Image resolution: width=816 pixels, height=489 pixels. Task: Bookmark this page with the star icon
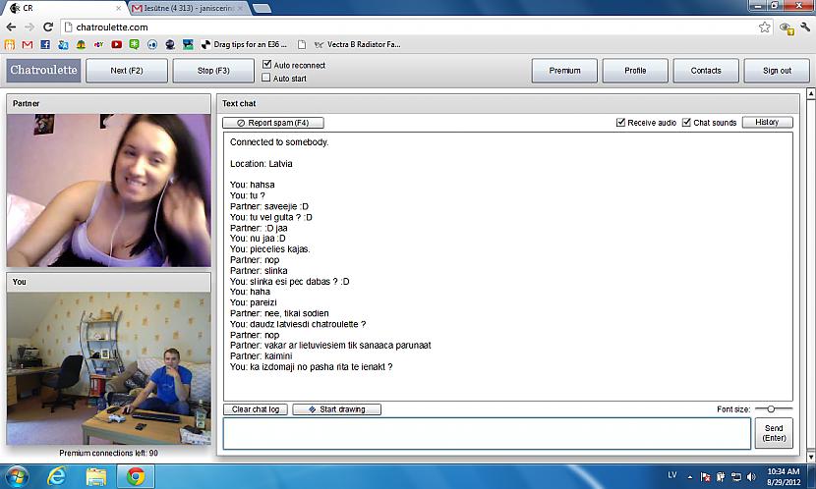pyautogui.click(x=764, y=27)
